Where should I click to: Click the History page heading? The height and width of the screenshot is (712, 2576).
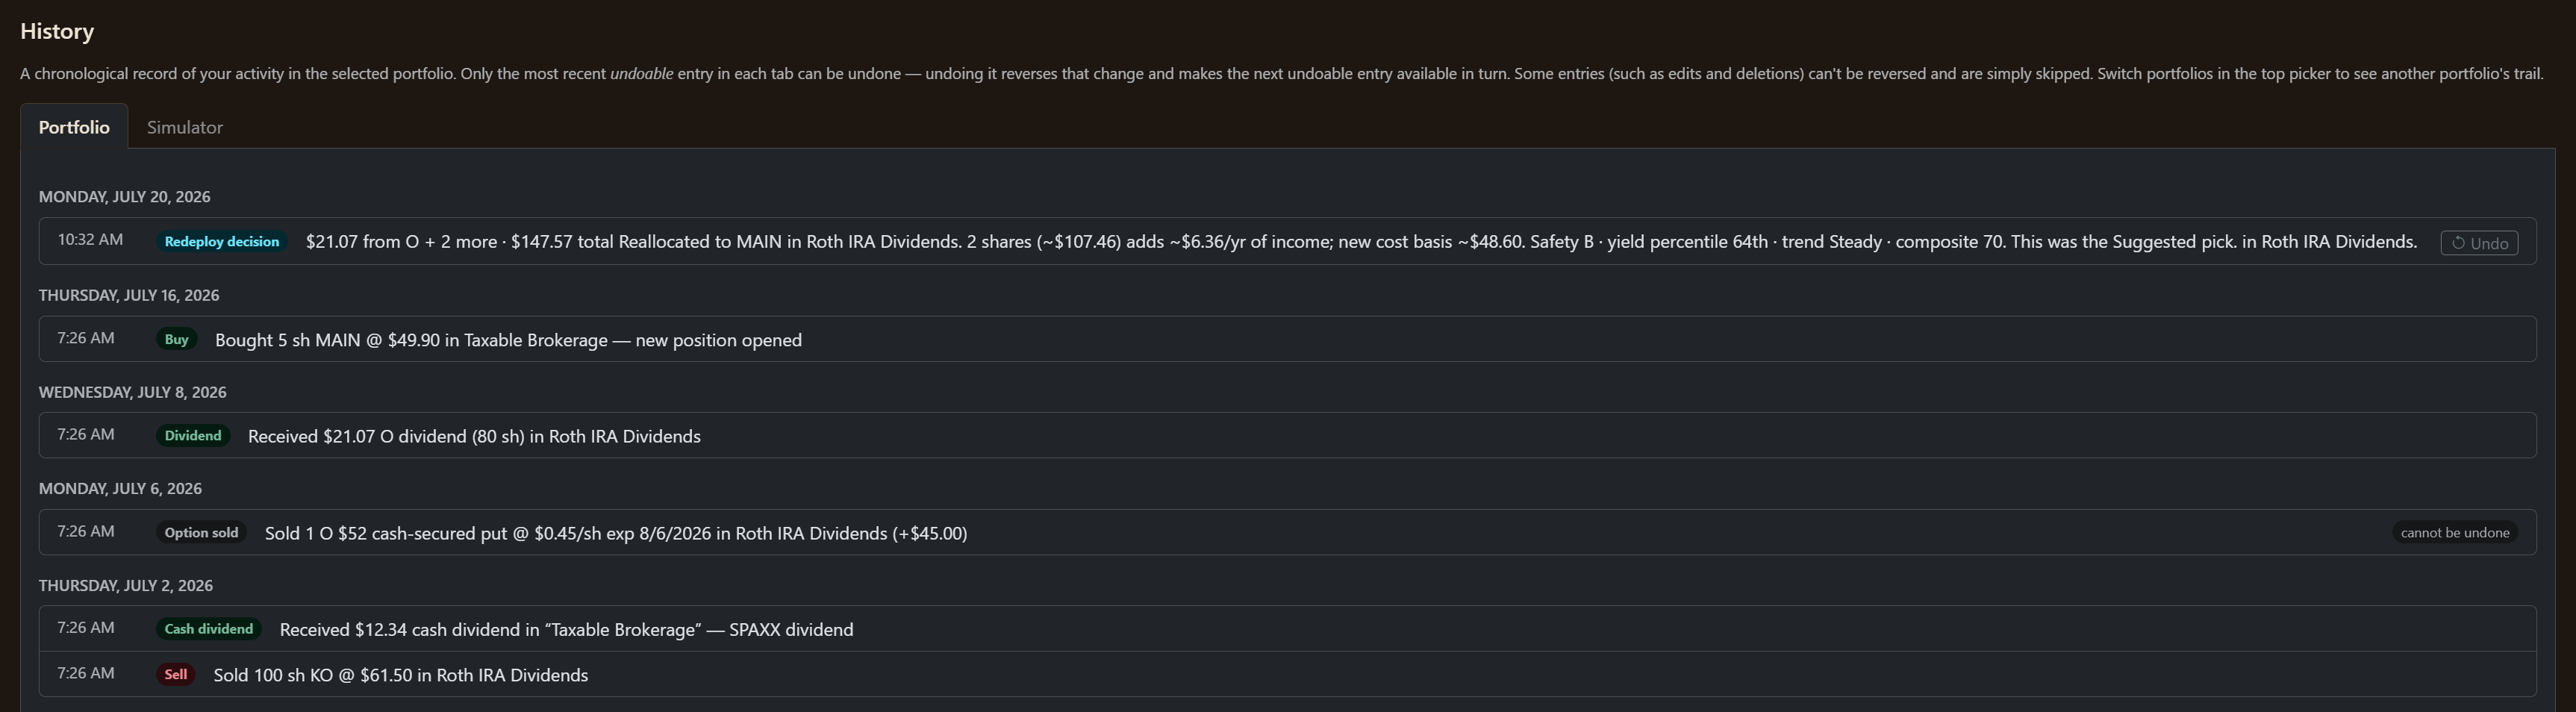click(x=57, y=31)
